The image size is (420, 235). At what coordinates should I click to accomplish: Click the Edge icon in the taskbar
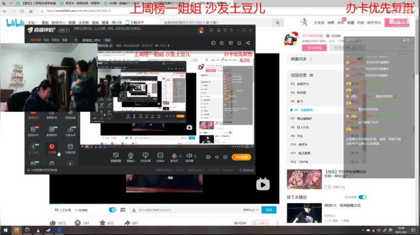(x=60, y=230)
